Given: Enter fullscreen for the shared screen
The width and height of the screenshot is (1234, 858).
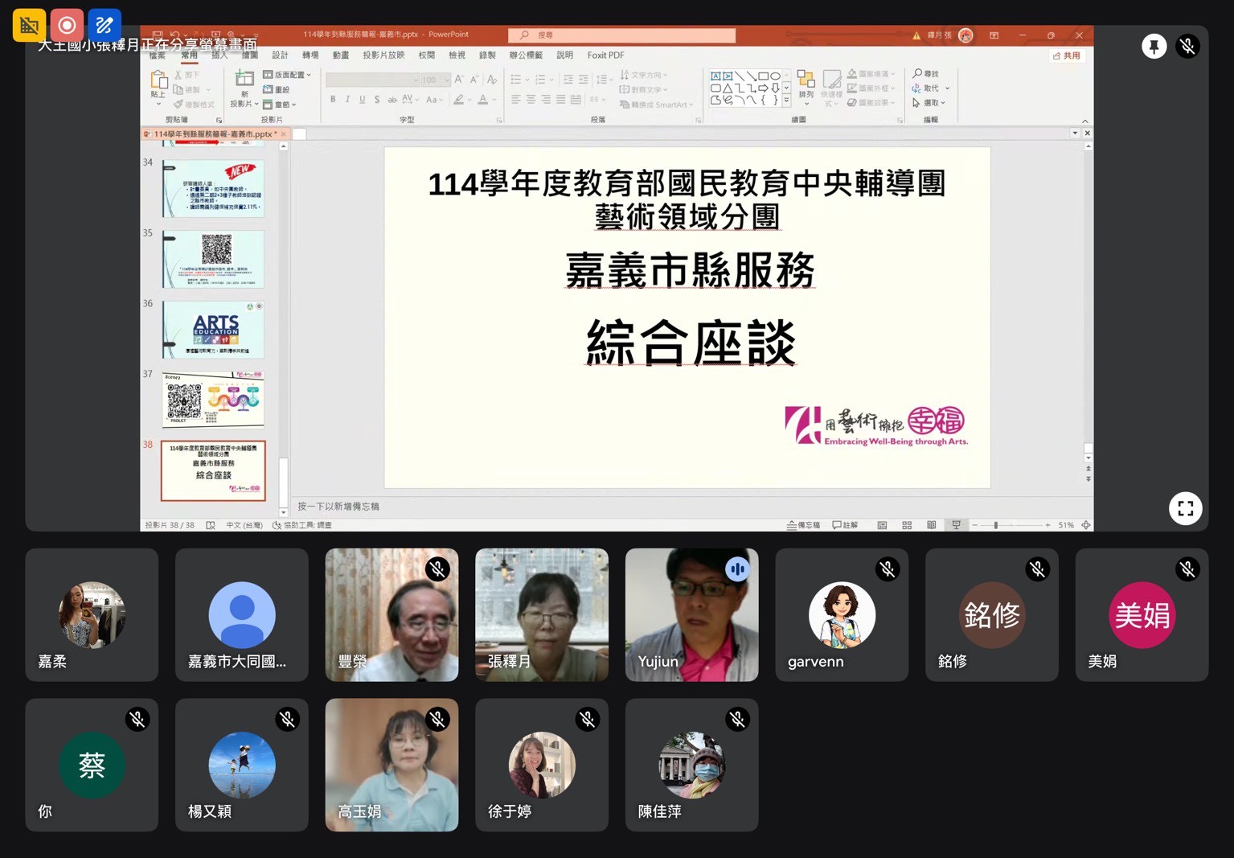Looking at the screenshot, I should [1185, 508].
